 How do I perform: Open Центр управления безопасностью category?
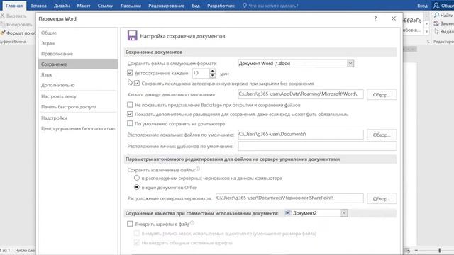coord(78,128)
